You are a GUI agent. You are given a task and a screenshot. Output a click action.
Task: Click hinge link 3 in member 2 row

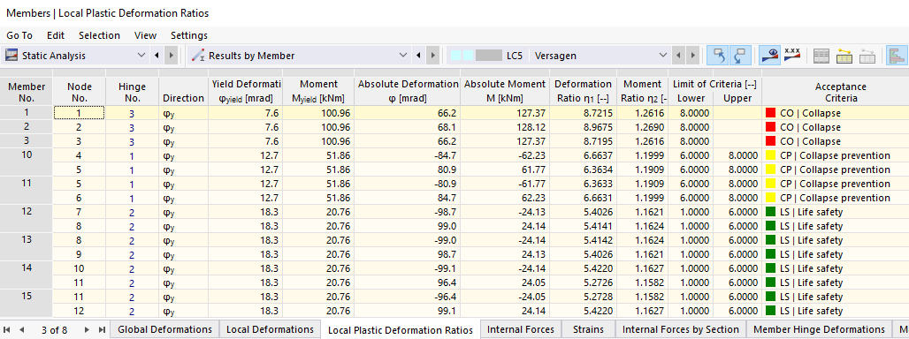(x=132, y=127)
